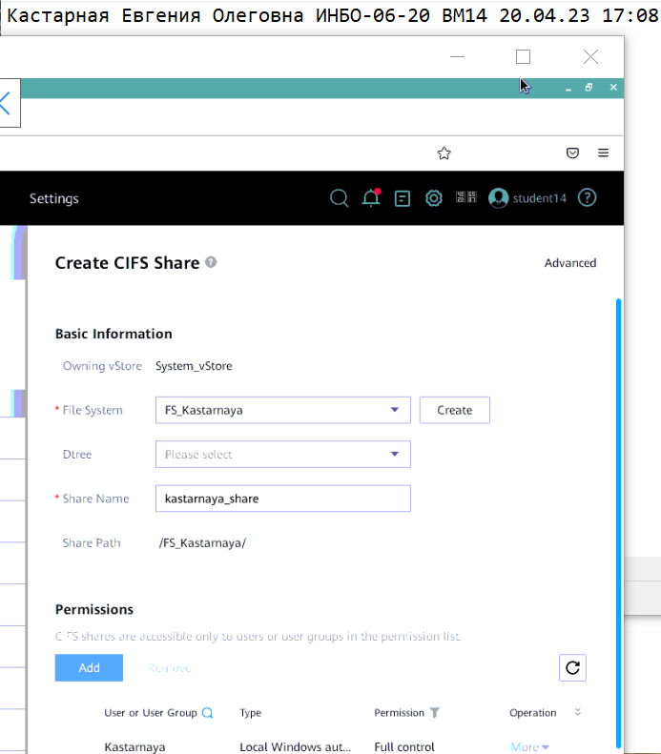Open the help question mark in the header

pyautogui.click(x=587, y=197)
